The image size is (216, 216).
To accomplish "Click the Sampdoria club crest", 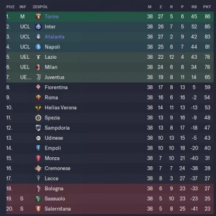I will 38,128.
